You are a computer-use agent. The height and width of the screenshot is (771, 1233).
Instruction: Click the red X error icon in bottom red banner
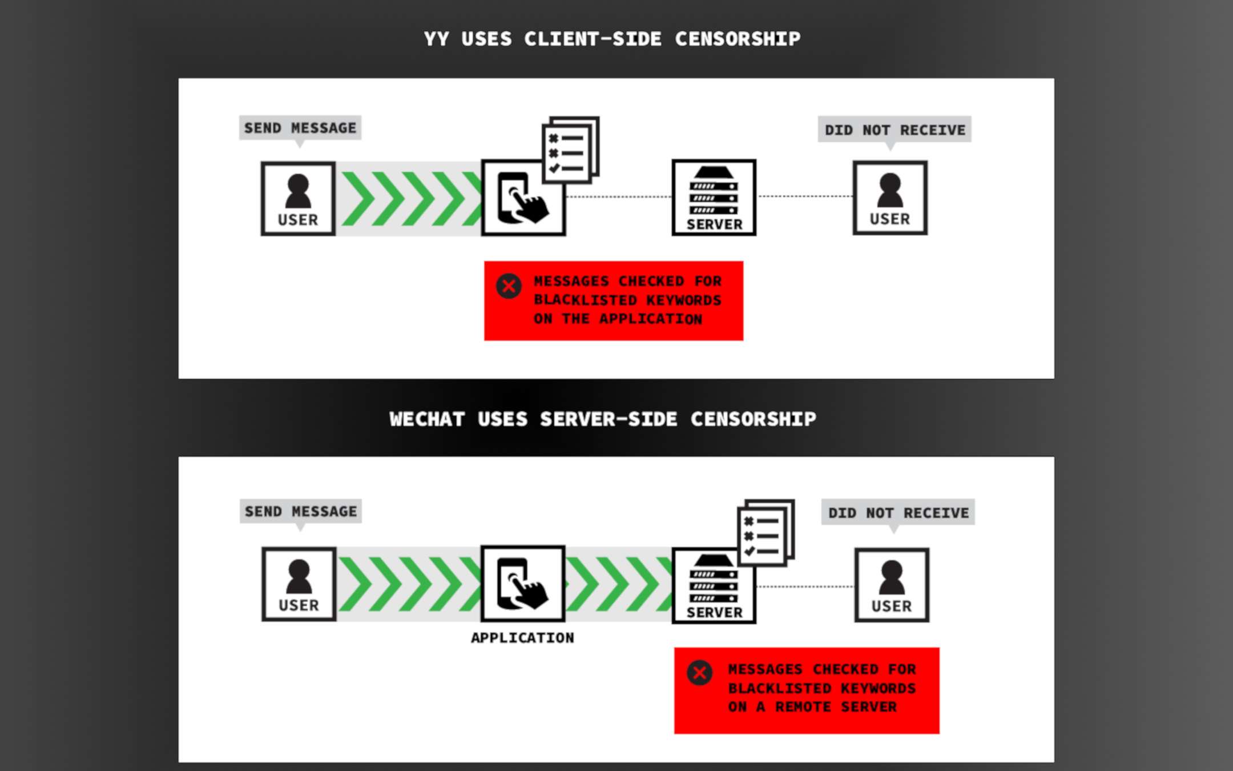click(x=700, y=672)
